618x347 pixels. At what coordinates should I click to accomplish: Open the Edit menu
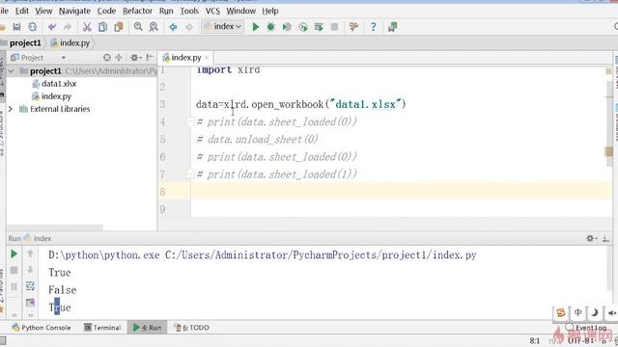(22, 11)
